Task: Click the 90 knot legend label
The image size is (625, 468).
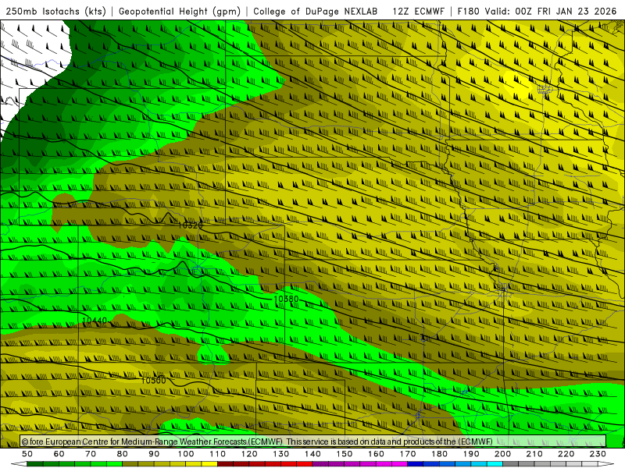Action: pyautogui.click(x=154, y=454)
